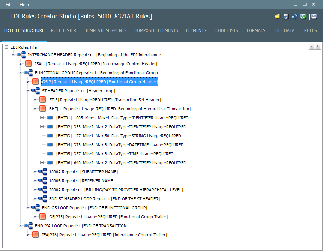The width and height of the screenshot is (323, 251).
Task: Click the orange ISA[1] segment icon
Action: point(29,64)
